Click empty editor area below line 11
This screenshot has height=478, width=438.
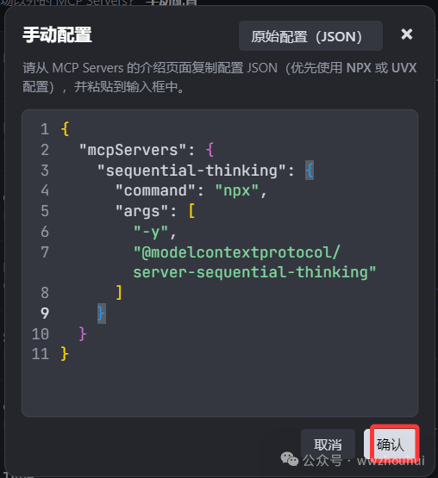pos(220,388)
